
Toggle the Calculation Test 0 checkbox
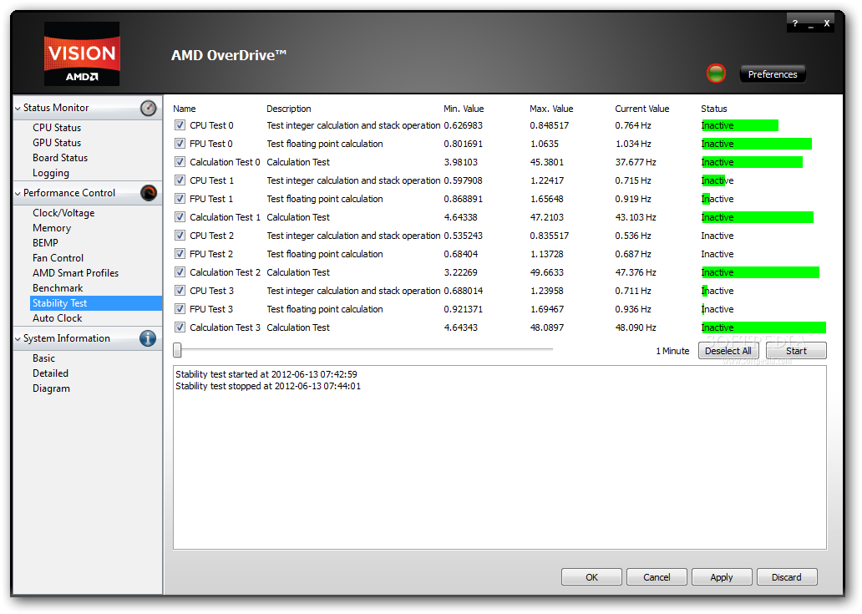[x=180, y=162]
